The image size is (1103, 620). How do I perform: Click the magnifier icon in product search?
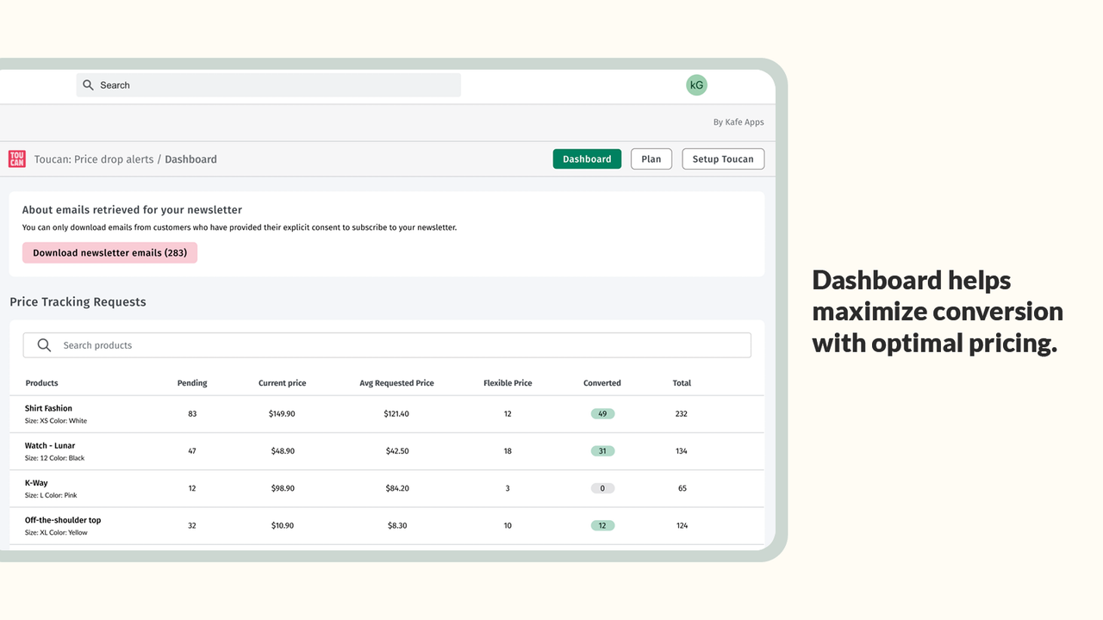(44, 345)
